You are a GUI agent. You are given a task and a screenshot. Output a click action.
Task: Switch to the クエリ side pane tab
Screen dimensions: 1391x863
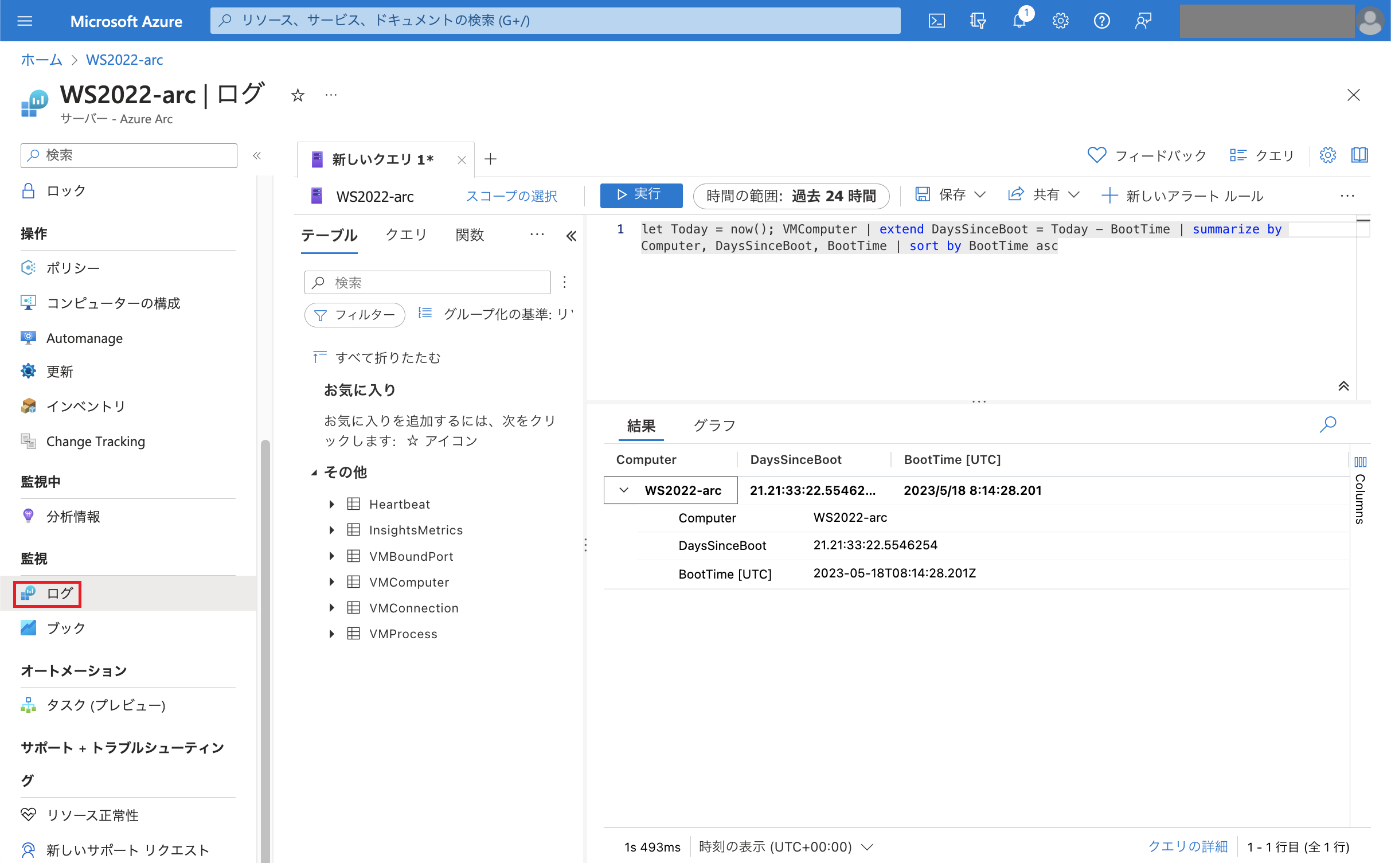pos(407,235)
